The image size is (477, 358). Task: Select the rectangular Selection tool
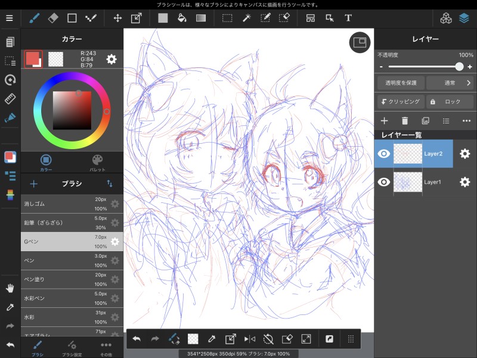pos(227,18)
